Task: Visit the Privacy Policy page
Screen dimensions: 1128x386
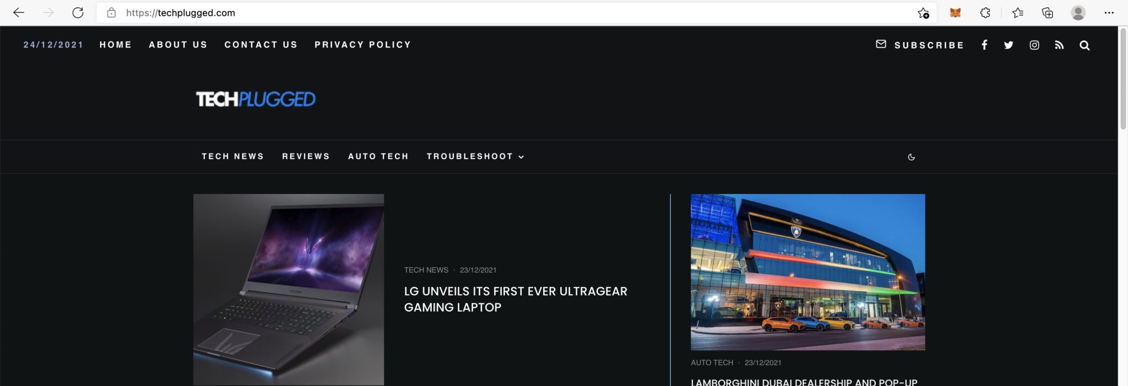Action: [362, 45]
